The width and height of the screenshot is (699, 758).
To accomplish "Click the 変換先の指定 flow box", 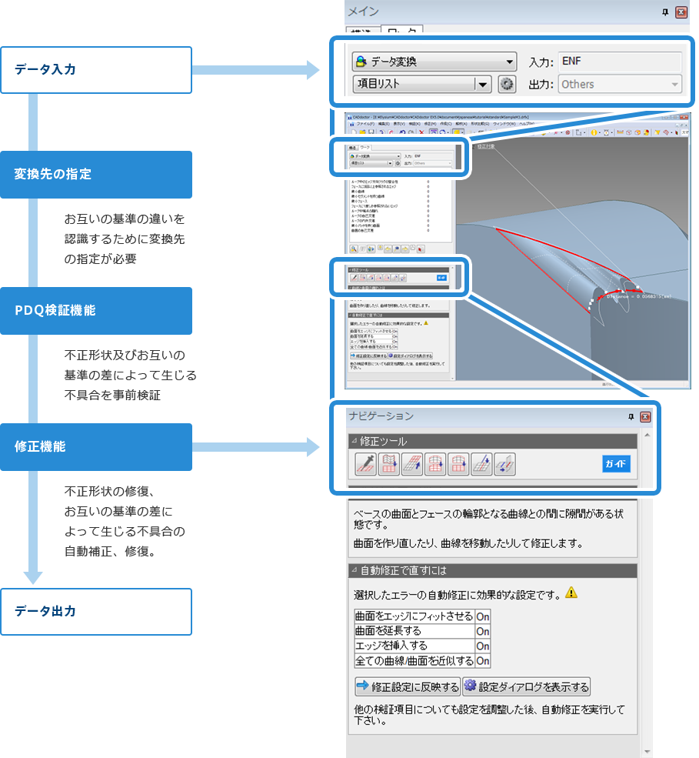I will tap(96, 175).
